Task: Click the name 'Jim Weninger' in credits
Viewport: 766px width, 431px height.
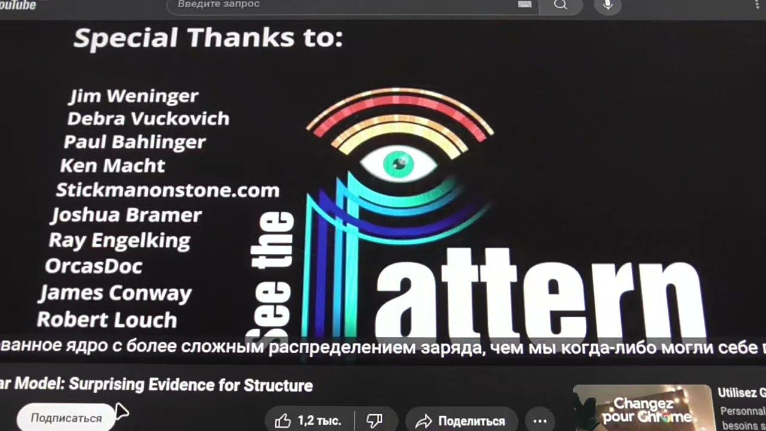Action: (134, 96)
